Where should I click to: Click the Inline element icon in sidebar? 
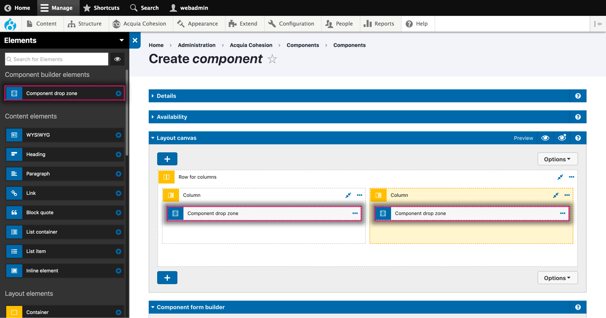[14, 271]
